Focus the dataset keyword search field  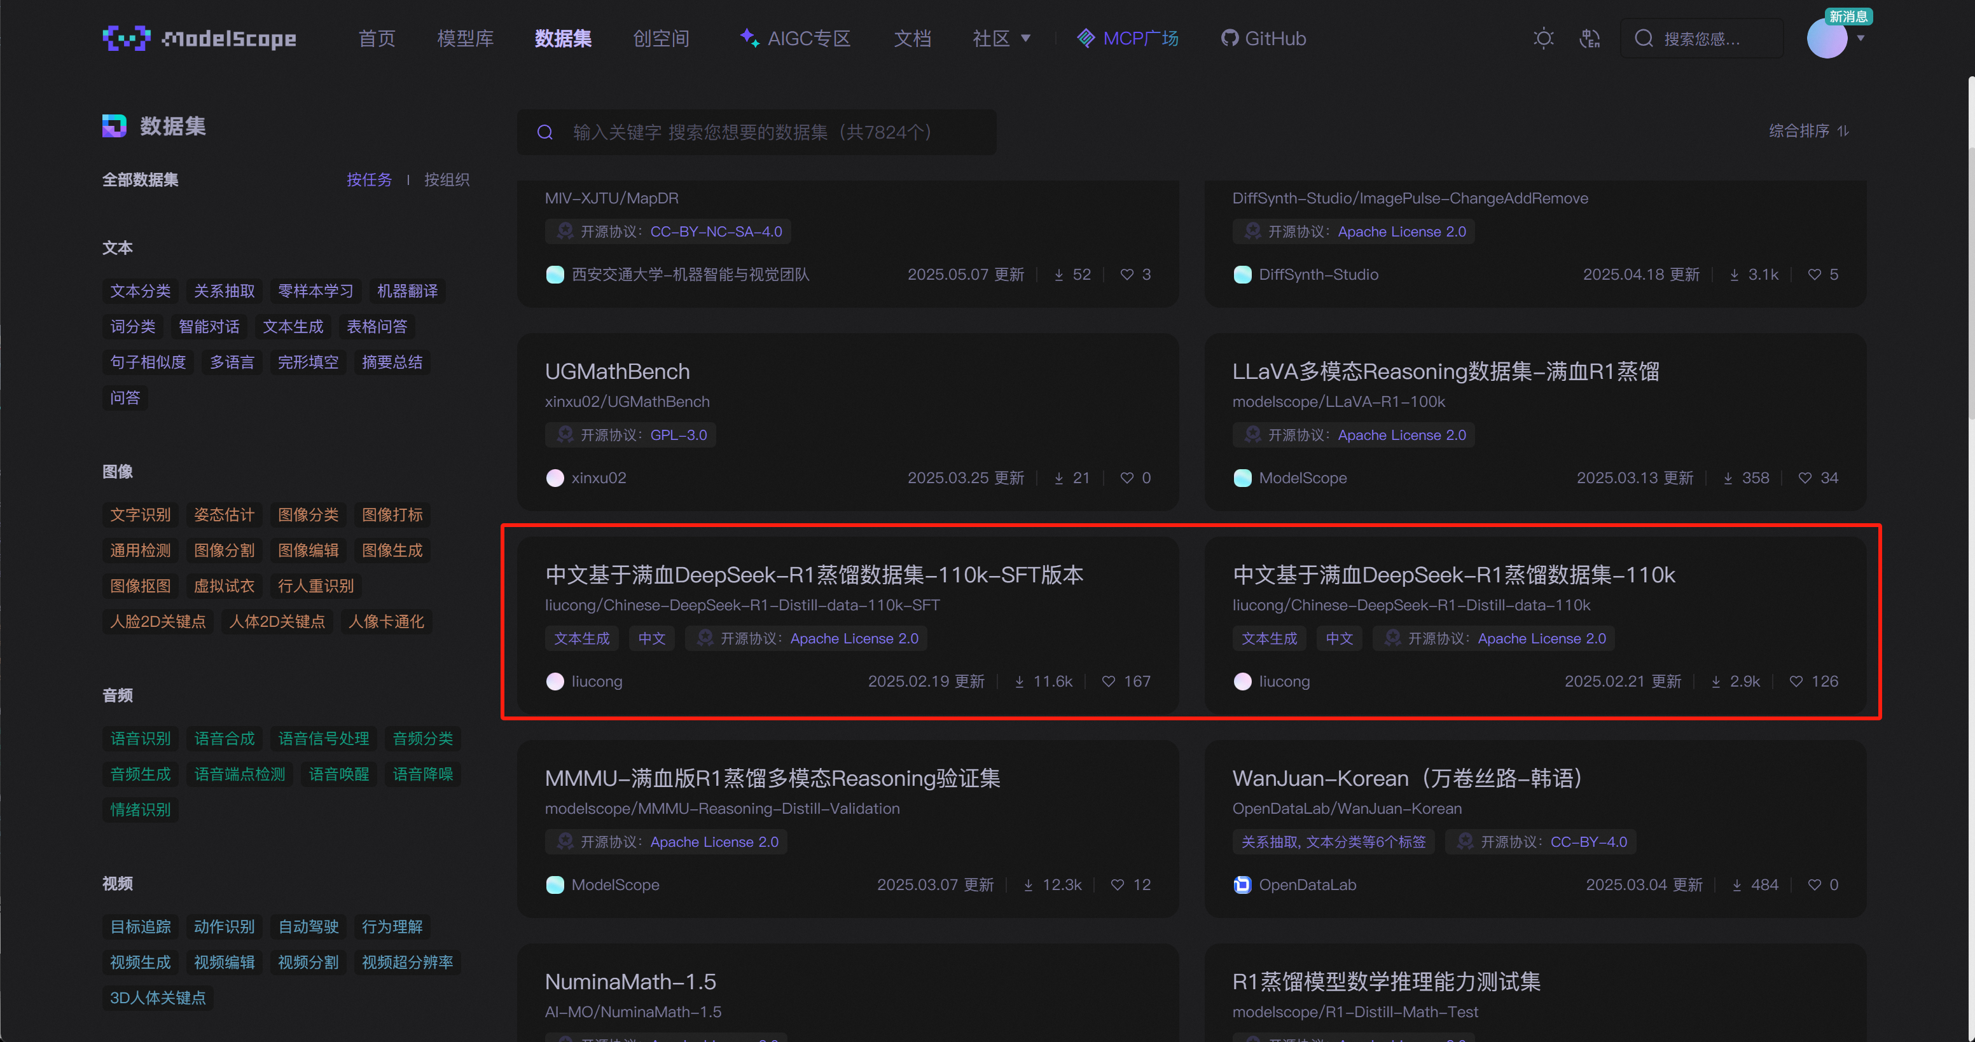(757, 132)
